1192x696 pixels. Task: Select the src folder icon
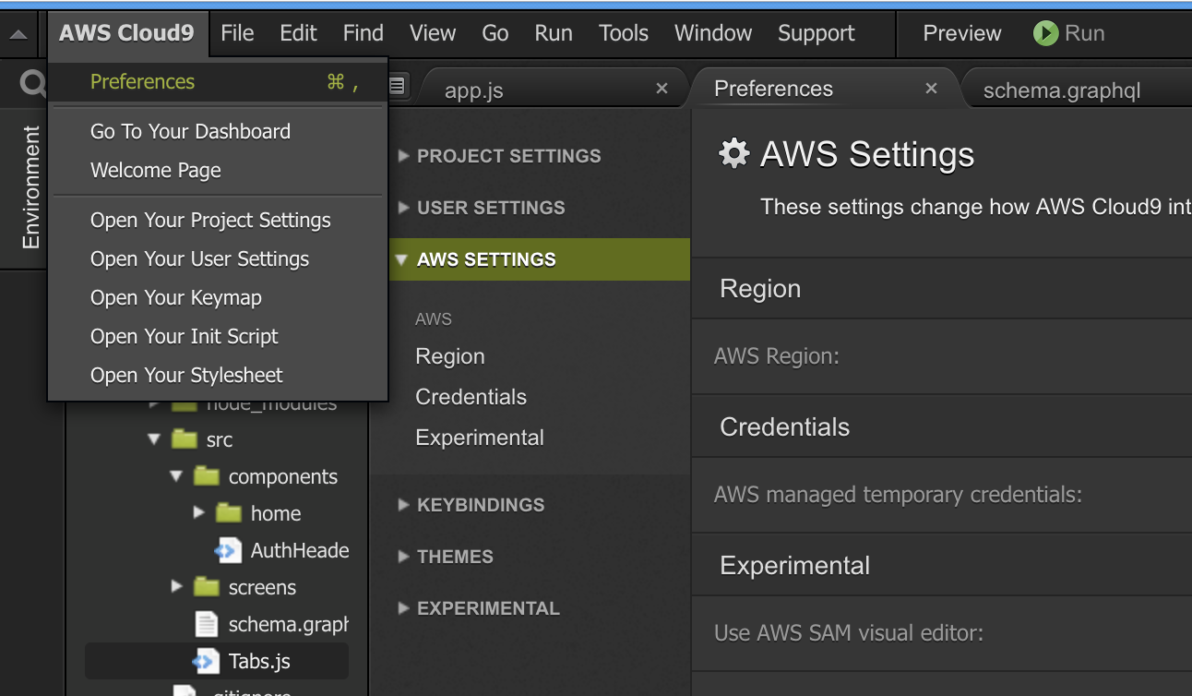click(185, 439)
